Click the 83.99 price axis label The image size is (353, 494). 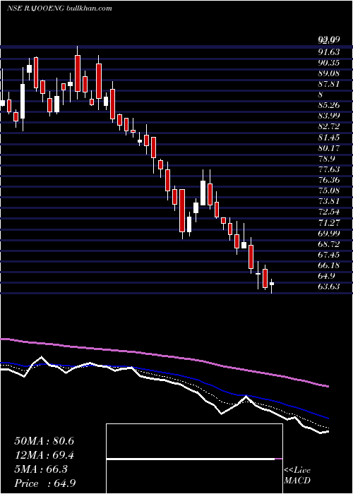(x=328, y=116)
